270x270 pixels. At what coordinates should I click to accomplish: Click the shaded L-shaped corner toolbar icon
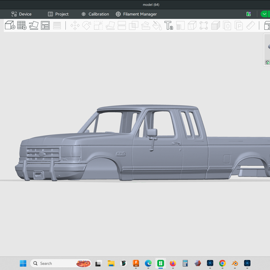tap(181, 26)
